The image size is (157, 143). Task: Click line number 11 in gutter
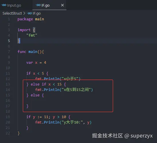click(x=8, y=74)
